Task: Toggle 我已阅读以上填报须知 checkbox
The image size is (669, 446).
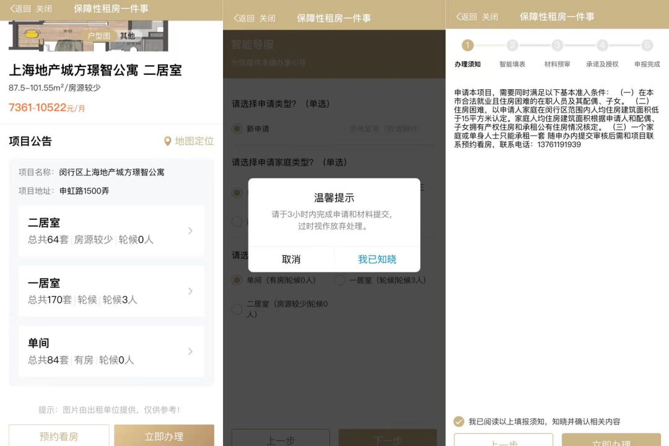Action: tap(458, 422)
